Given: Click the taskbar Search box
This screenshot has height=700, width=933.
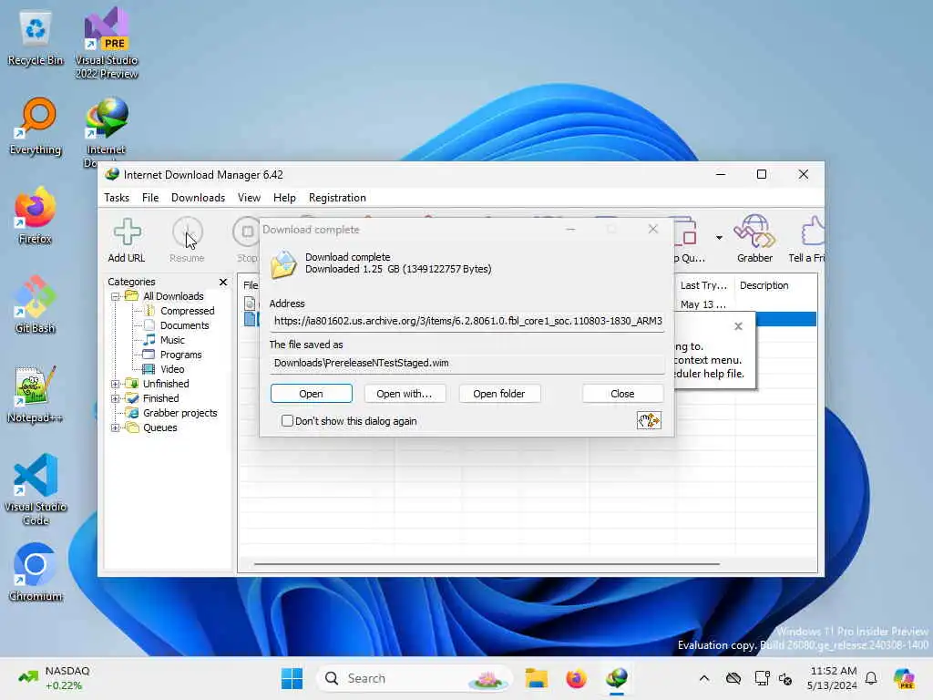Looking at the screenshot, I should pyautogui.click(x=415, y=678).
